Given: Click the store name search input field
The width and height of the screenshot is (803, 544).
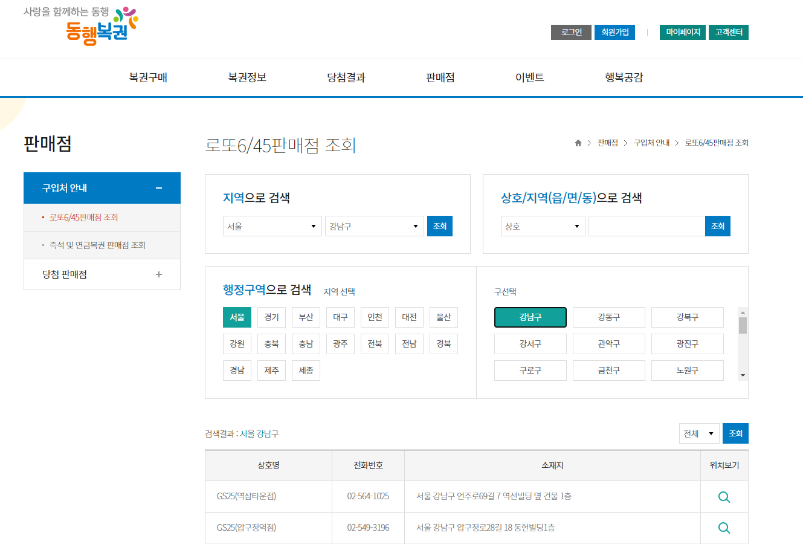Looking at the screenshot, I should coord(647,226).
